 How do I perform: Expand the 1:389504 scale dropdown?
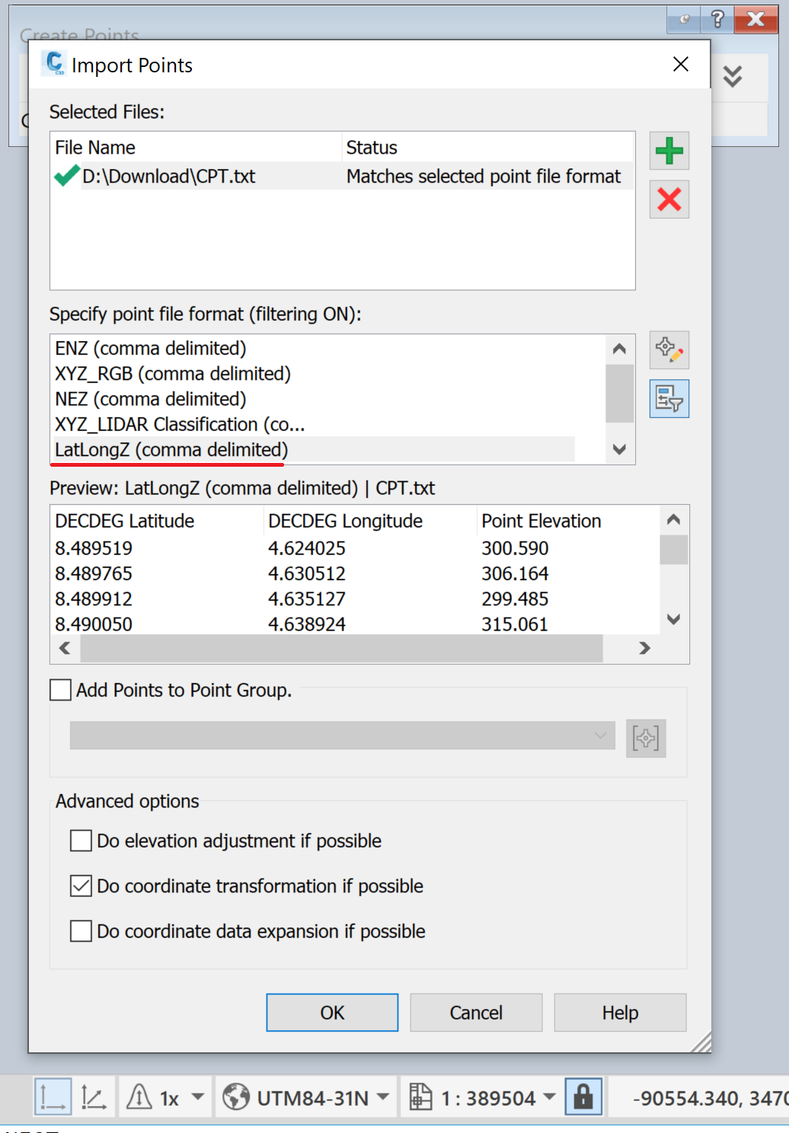(550, 1097)
